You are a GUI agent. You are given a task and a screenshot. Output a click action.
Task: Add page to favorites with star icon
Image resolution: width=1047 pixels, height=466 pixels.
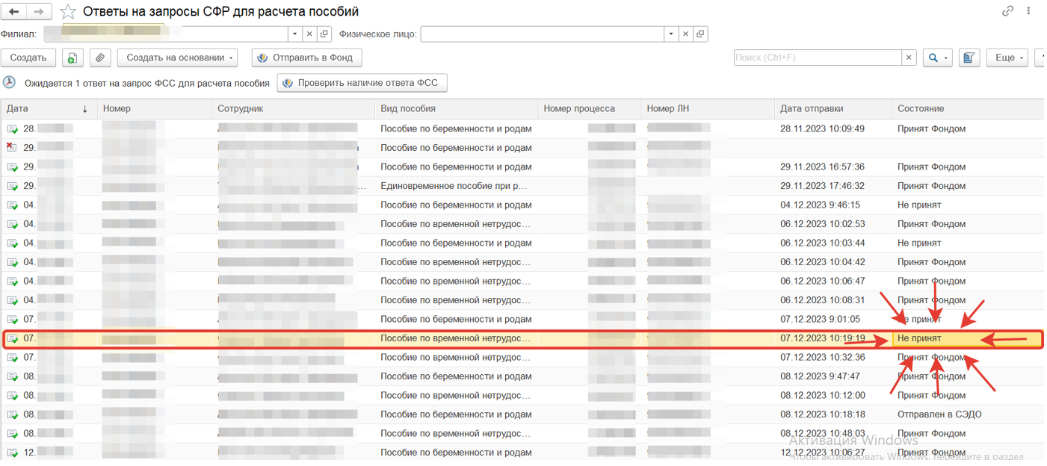tap(68, 12)
